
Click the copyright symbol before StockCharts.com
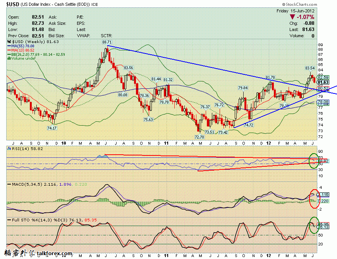284,4
